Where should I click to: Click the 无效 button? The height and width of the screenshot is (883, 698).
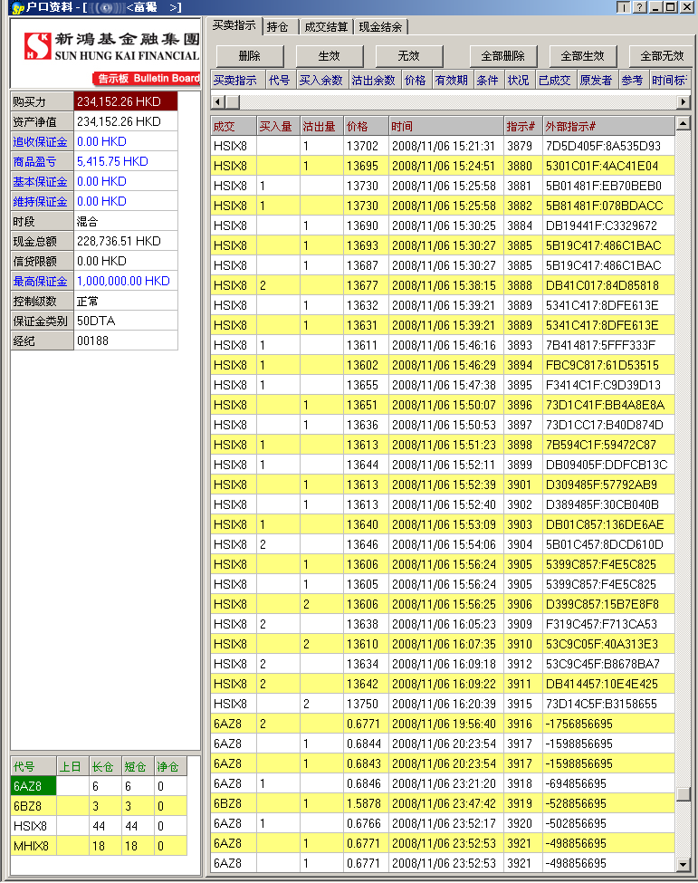click(408, 56)
